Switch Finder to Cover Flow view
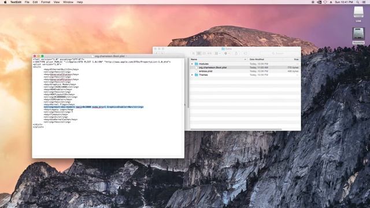The height and width of the screenshot is (208, 370). point(209,53)
